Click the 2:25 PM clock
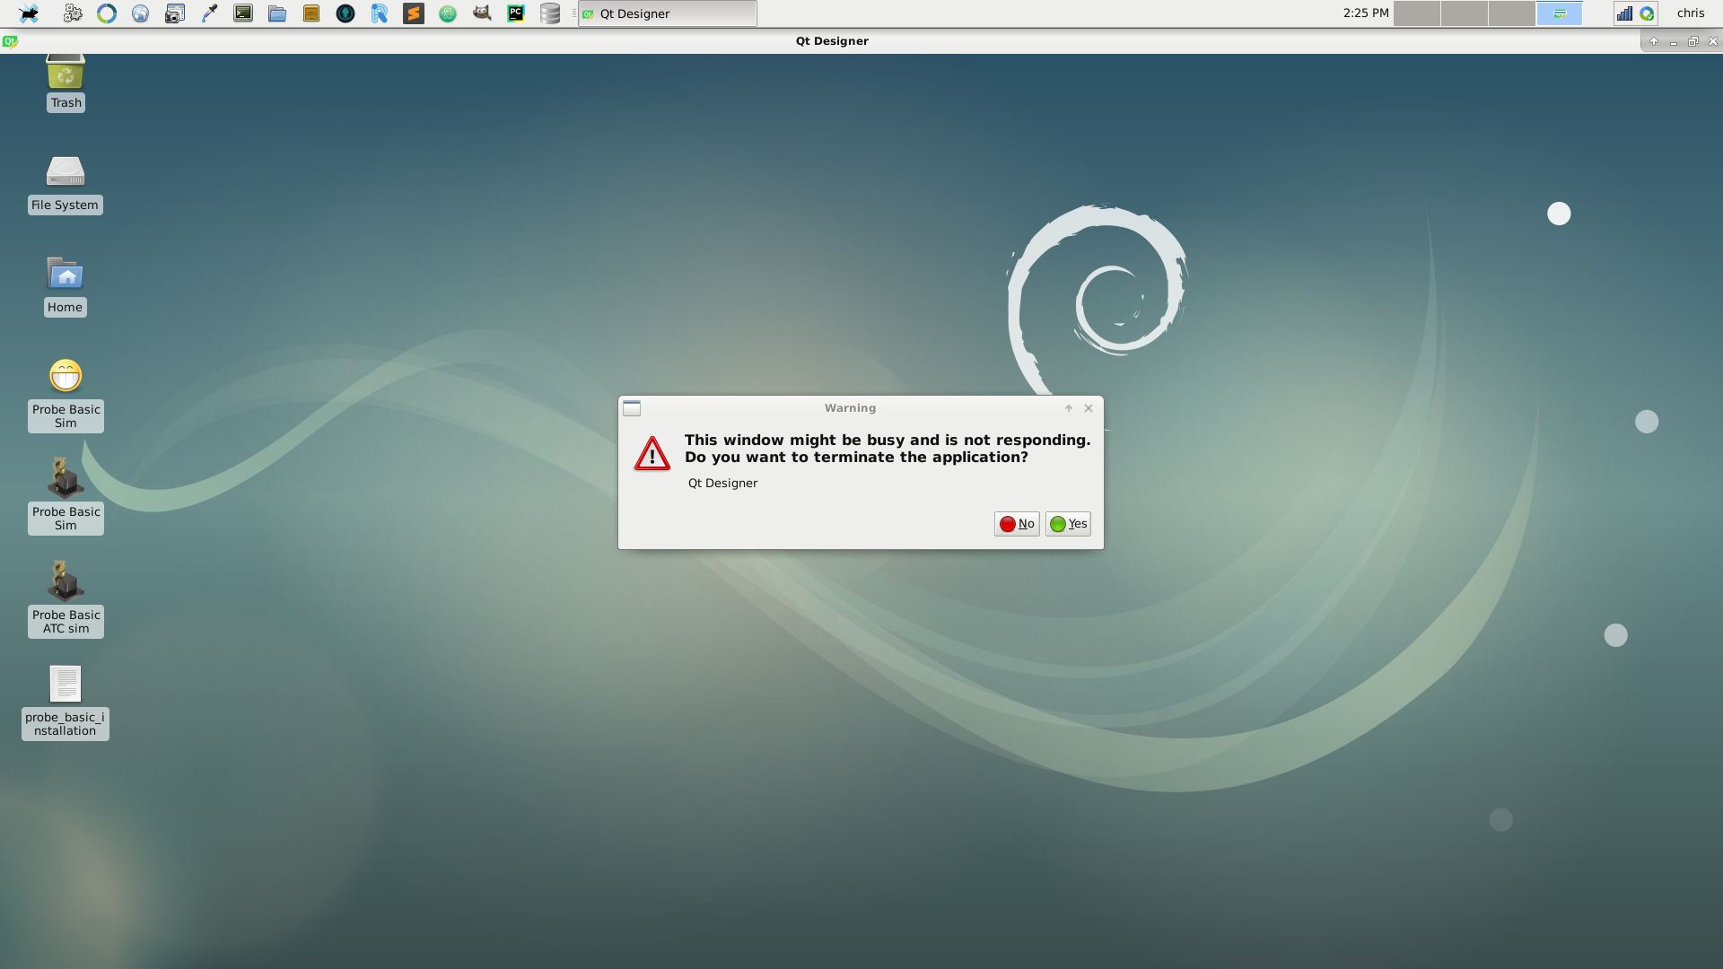The width and height of the screenshot is (1723, 969). (x=1366, y=13)
